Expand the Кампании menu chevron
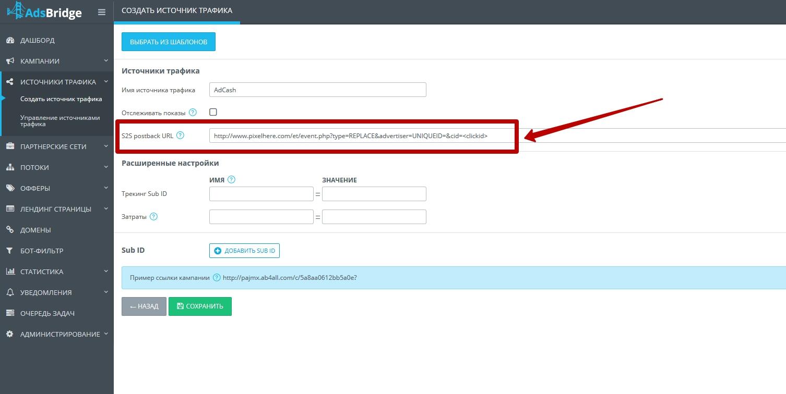This screenshot has width=786, height=394. 106,61
